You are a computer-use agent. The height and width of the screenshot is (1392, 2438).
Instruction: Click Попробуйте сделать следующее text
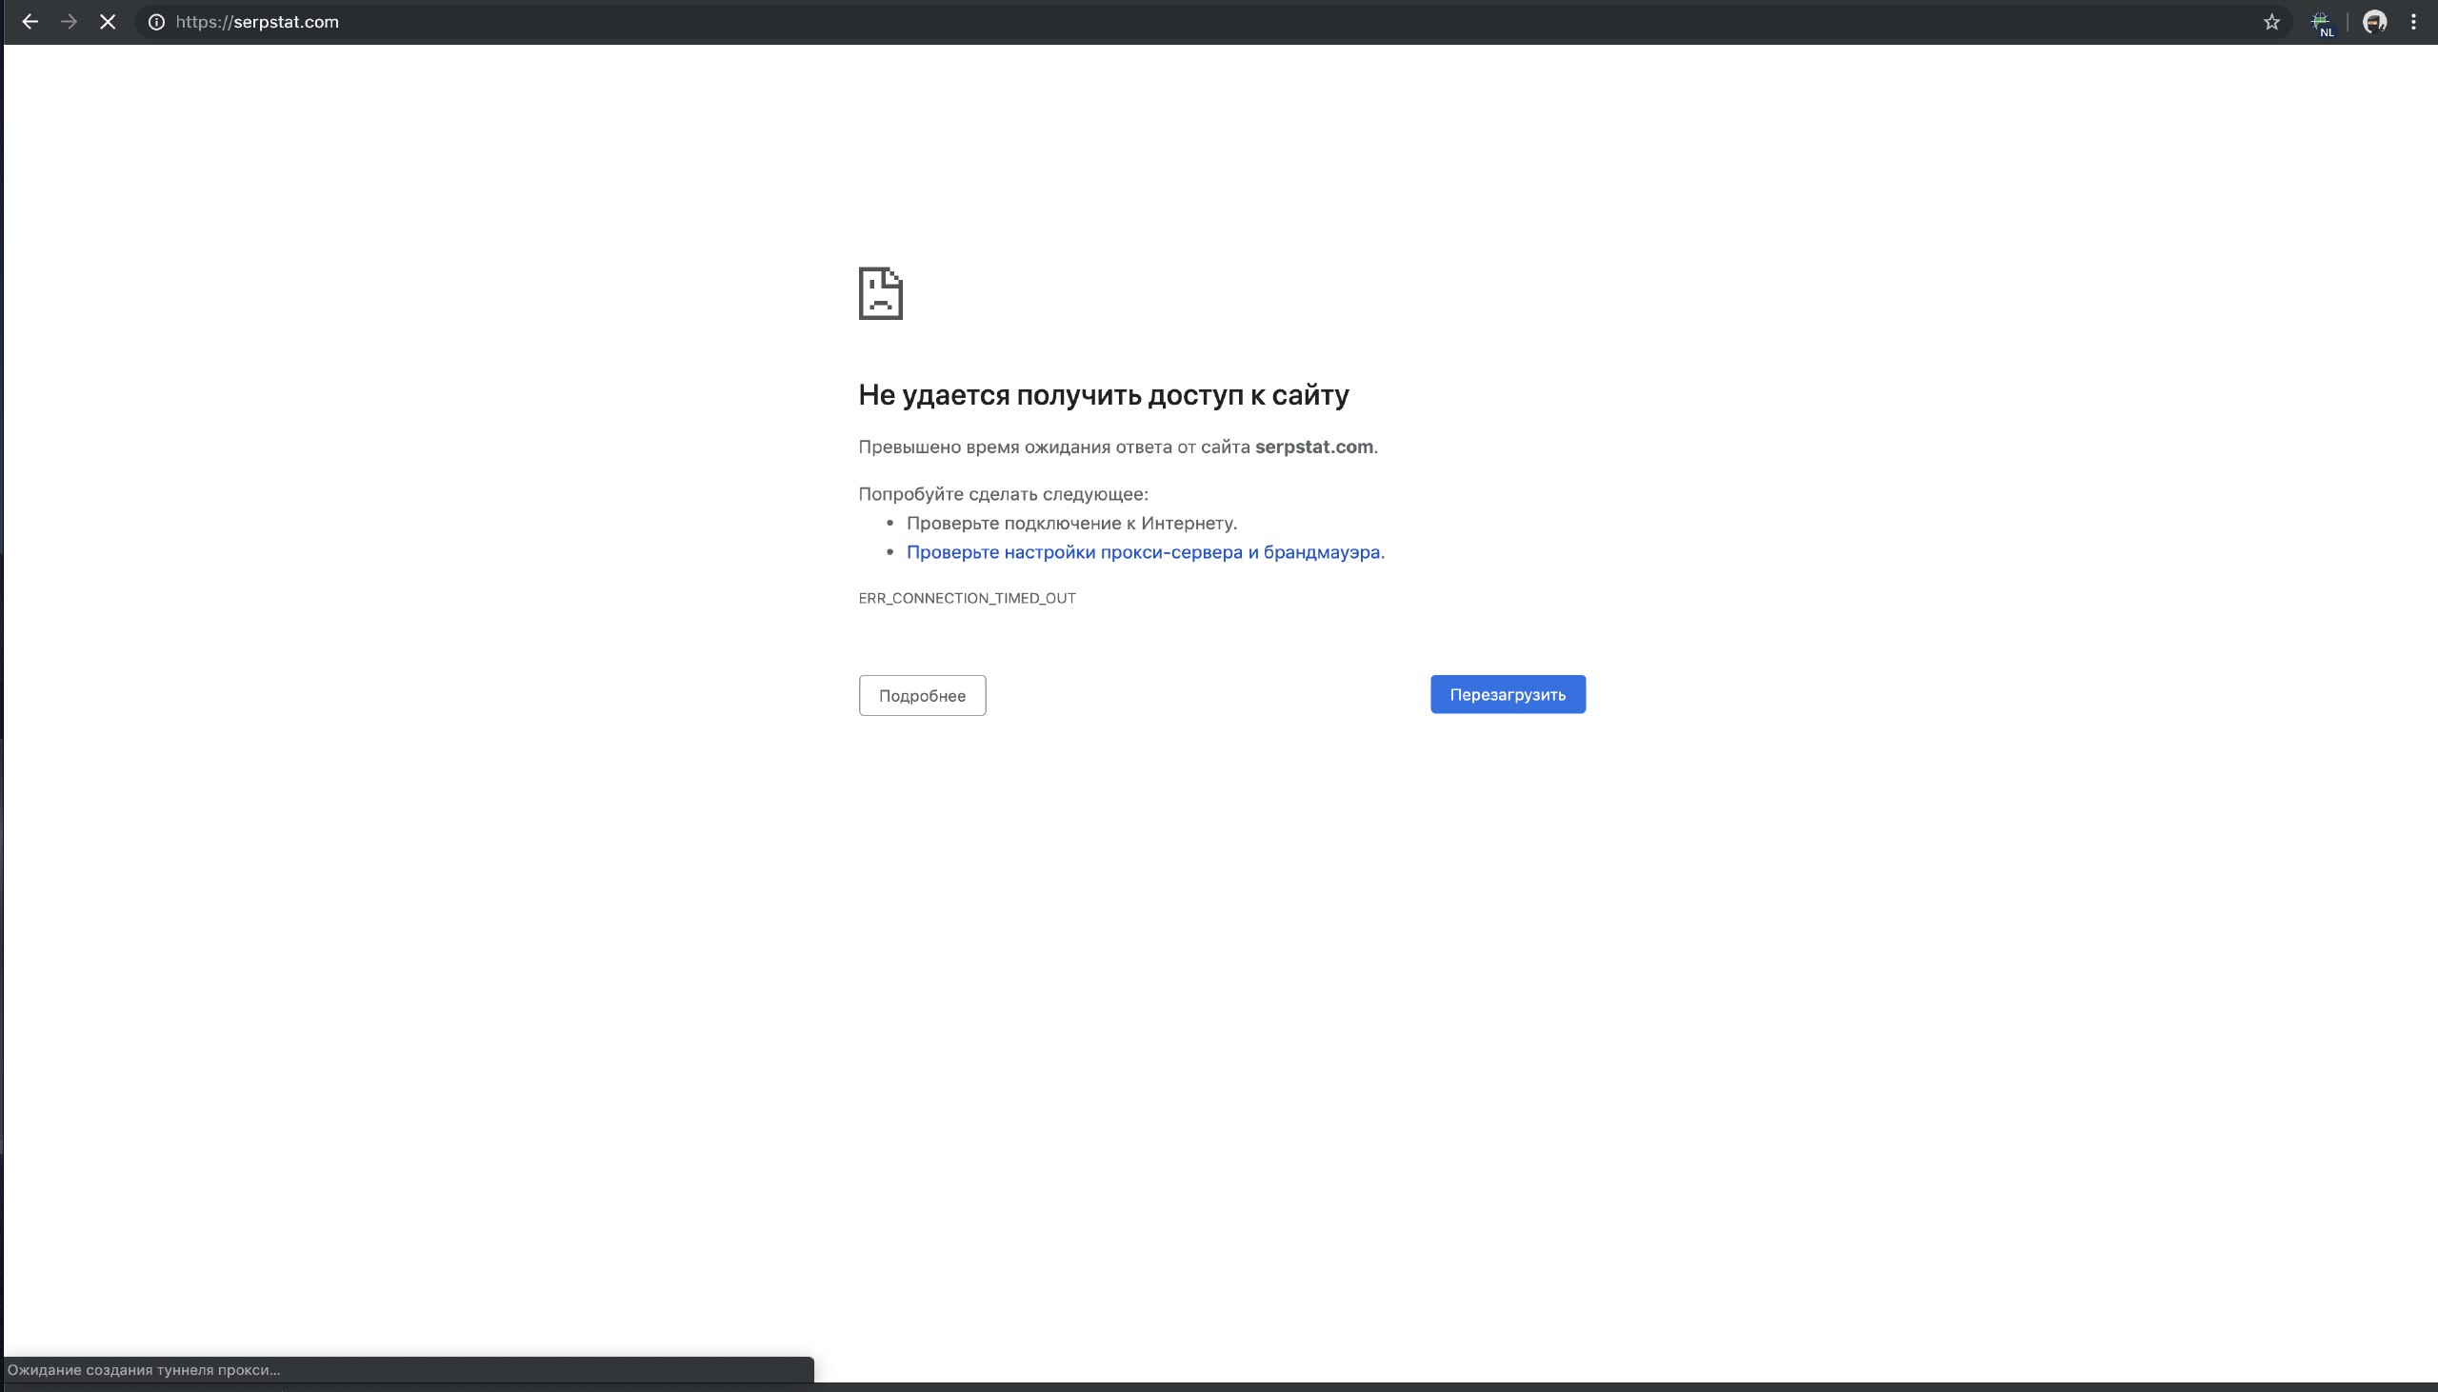1003,494
